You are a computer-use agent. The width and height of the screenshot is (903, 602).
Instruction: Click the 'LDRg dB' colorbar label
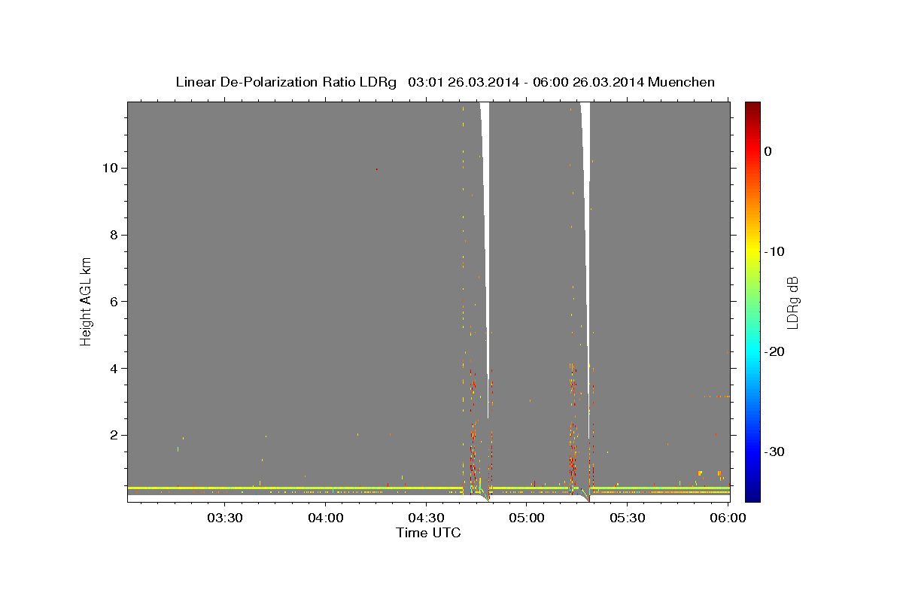click(x=792, y=302)
